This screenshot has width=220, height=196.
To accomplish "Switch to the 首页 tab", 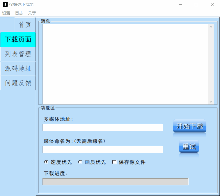I will click(24, 25).
